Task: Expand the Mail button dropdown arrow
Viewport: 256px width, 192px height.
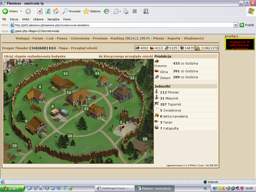Action: (120, 11)
